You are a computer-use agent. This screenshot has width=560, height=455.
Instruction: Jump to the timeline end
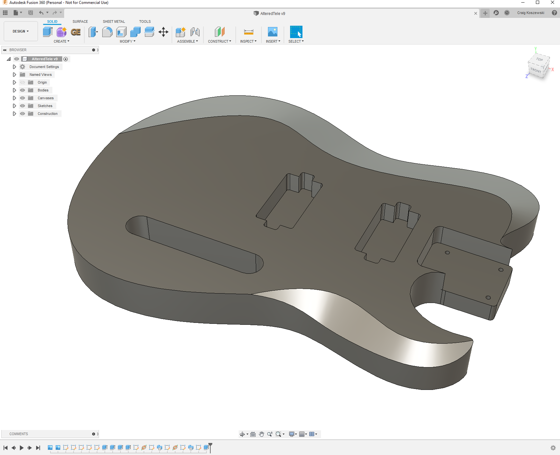point(38,448)
